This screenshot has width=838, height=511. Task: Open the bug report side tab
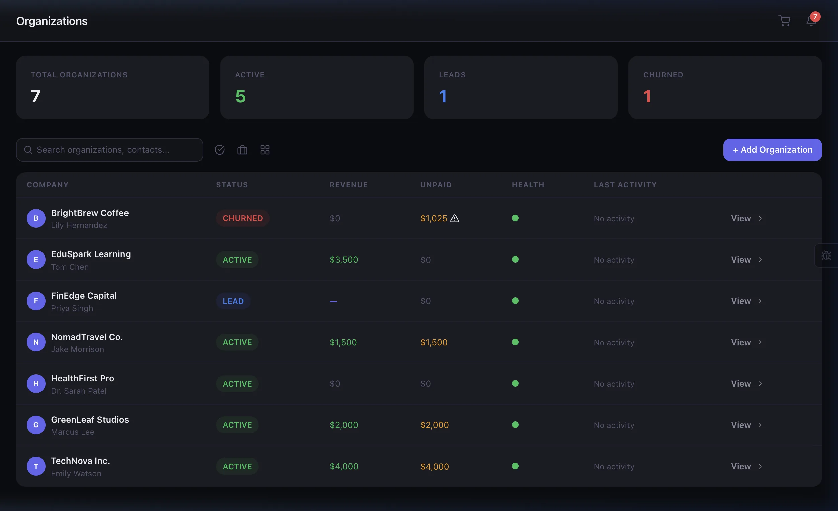(826, 255)
